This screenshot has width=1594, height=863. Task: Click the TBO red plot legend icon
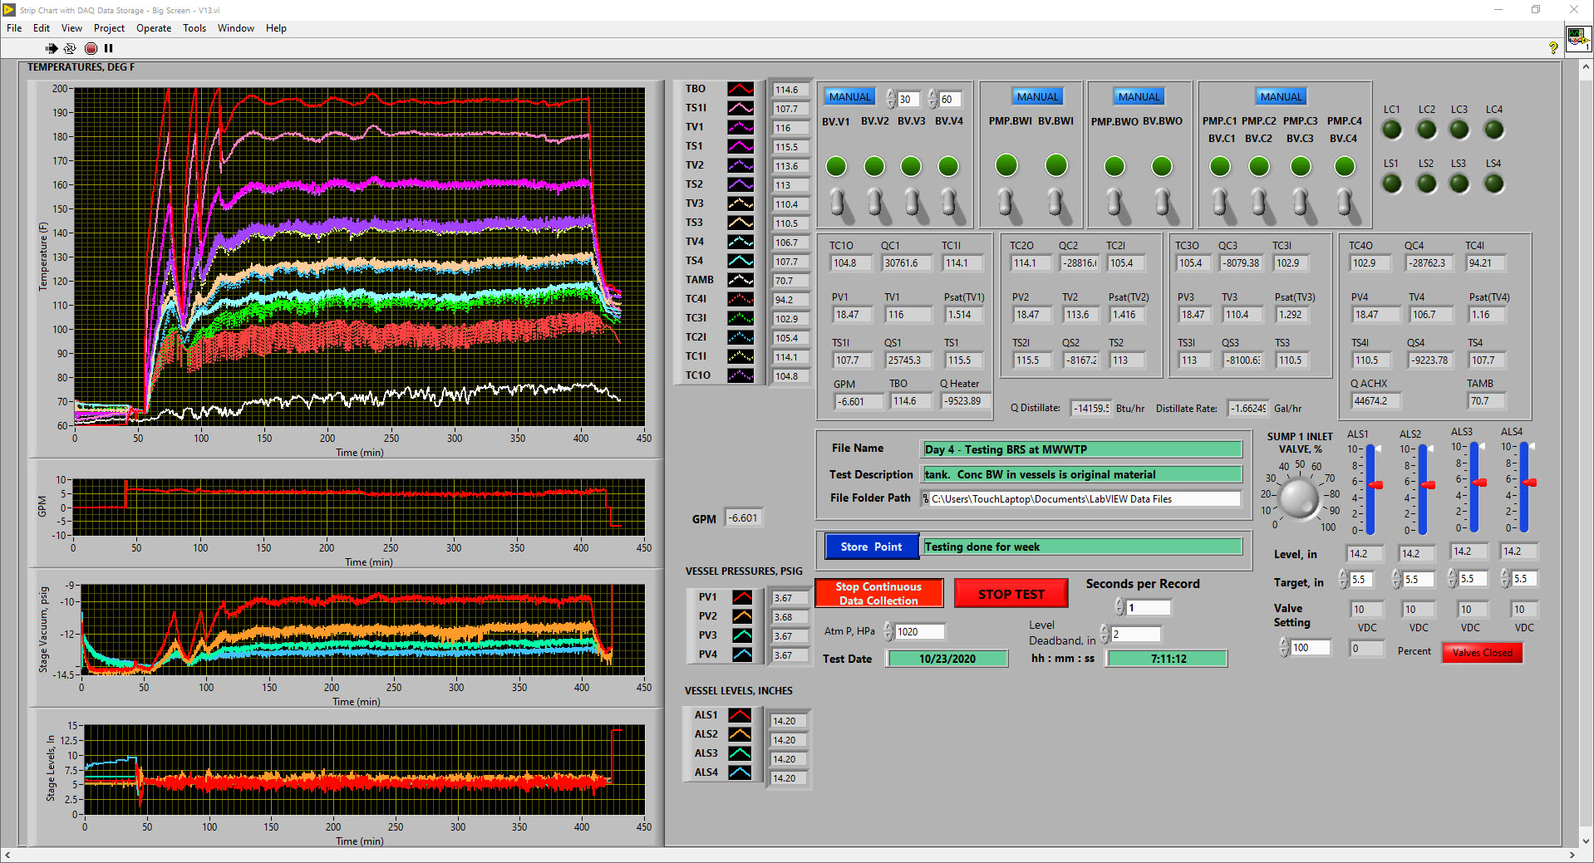tap(740, 89)
